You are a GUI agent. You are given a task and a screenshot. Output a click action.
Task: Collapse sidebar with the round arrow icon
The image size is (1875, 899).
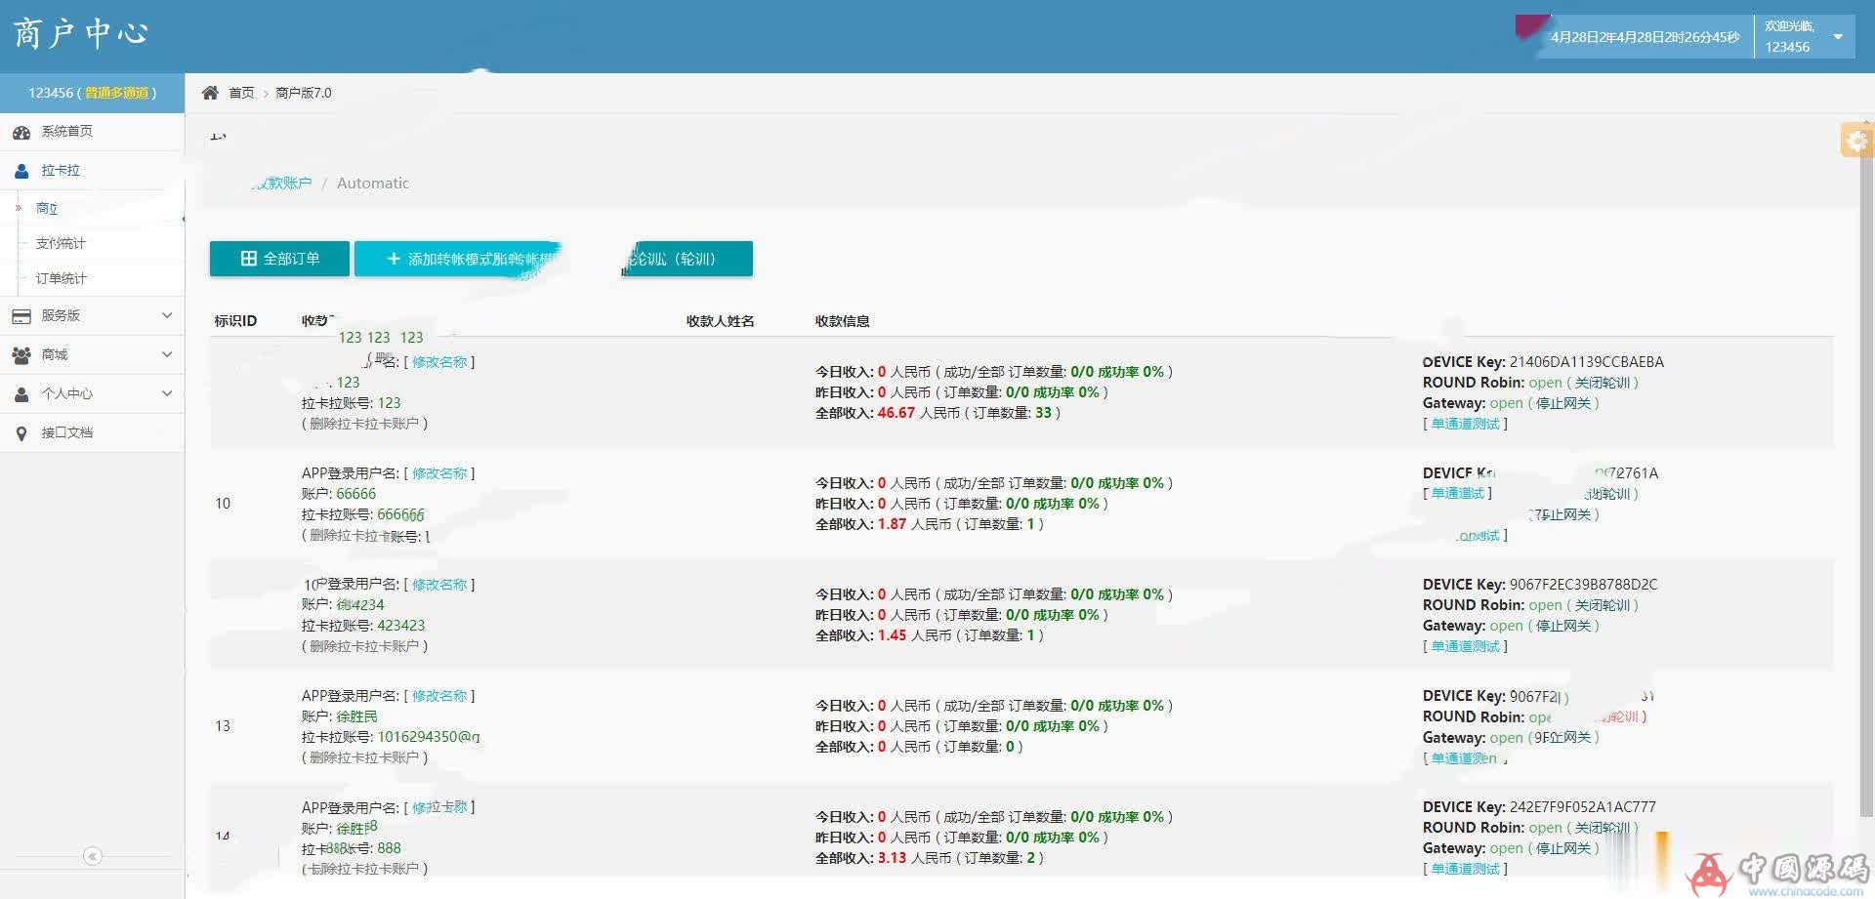pyautogui.click(x=93, y=856)
